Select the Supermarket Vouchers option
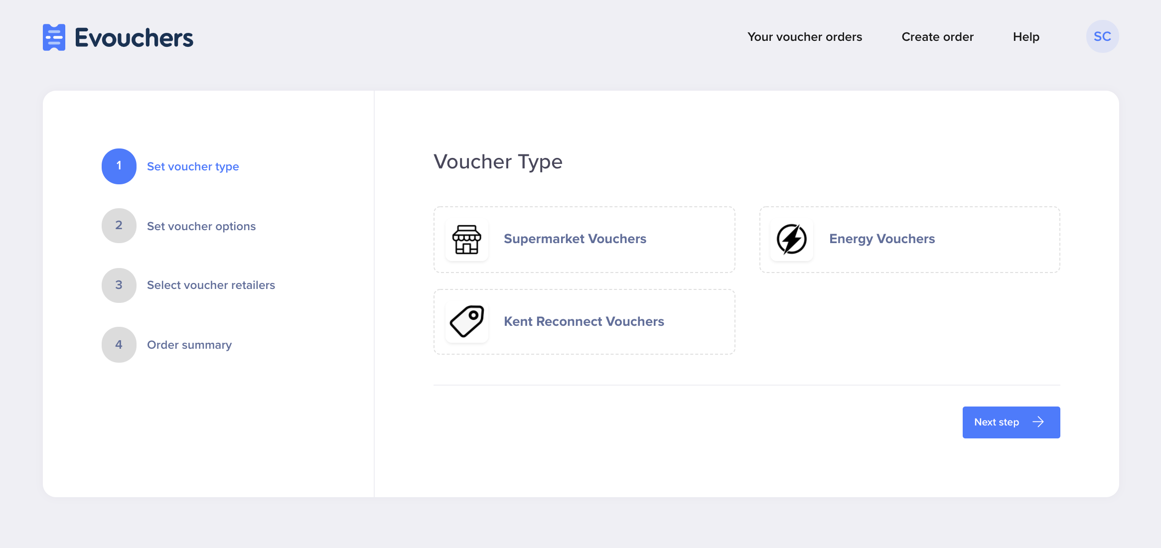This screenshot has width=1161, height=548. pyautogui.click(x=584, y=240)
